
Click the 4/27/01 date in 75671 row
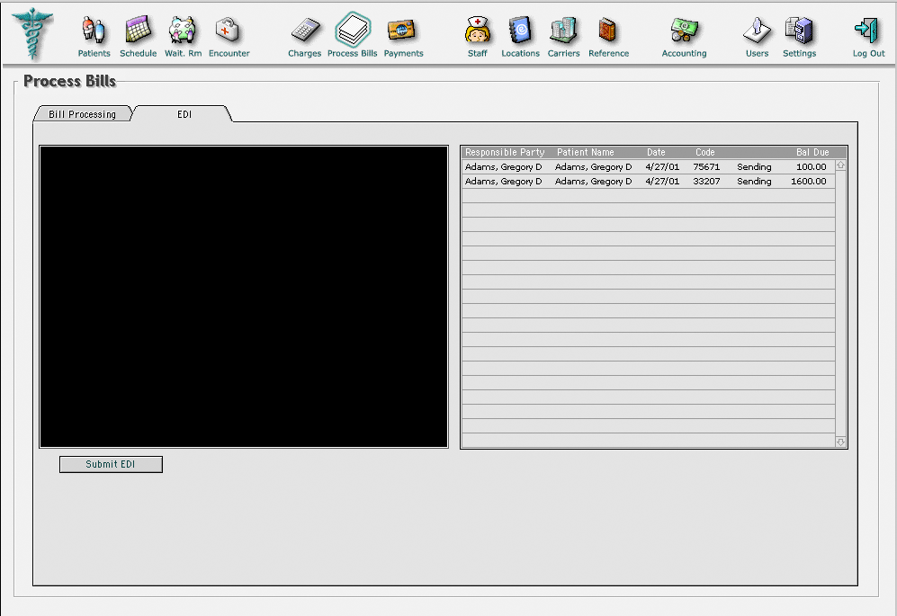pos(662,167)
